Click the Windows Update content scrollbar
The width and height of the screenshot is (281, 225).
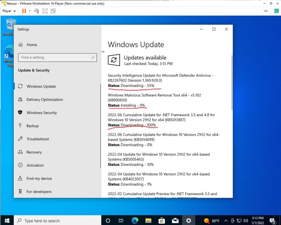pyautogui.click(x=232, y=82)
